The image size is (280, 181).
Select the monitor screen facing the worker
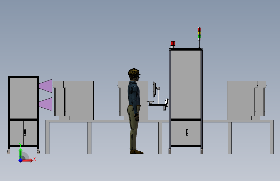(x=154, y=89)
